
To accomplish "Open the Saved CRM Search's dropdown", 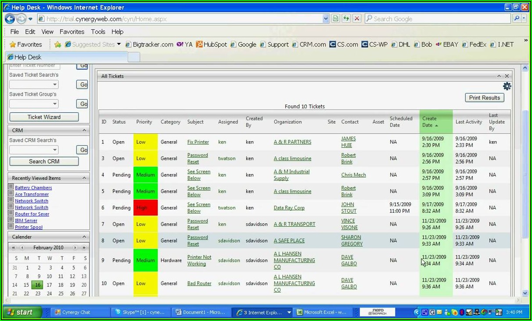I will point(54,150).
